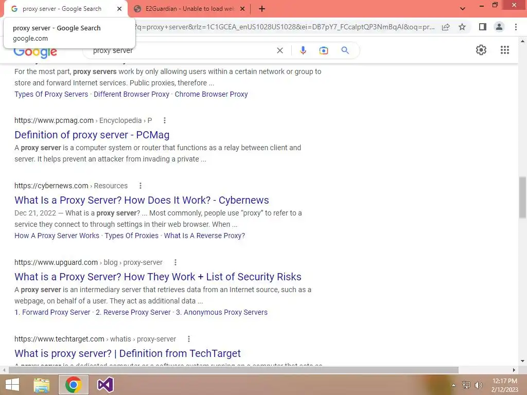The height and width of the screenshot is (395, 527).
Task: Open more options for the cybernews.com result
Action: pyautogui.click(x=140, y=185)
